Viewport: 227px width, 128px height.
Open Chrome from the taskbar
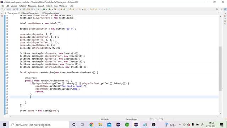(x=92, y=125)
